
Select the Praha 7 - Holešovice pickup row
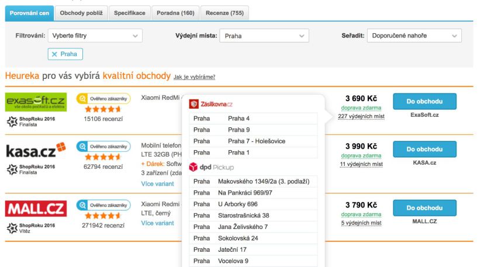click(x=253, y=141)
